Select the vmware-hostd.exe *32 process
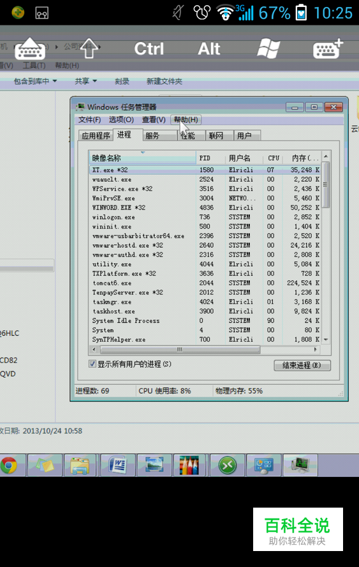The height and width of the screenshot is (567, 359). coord(205,245)
